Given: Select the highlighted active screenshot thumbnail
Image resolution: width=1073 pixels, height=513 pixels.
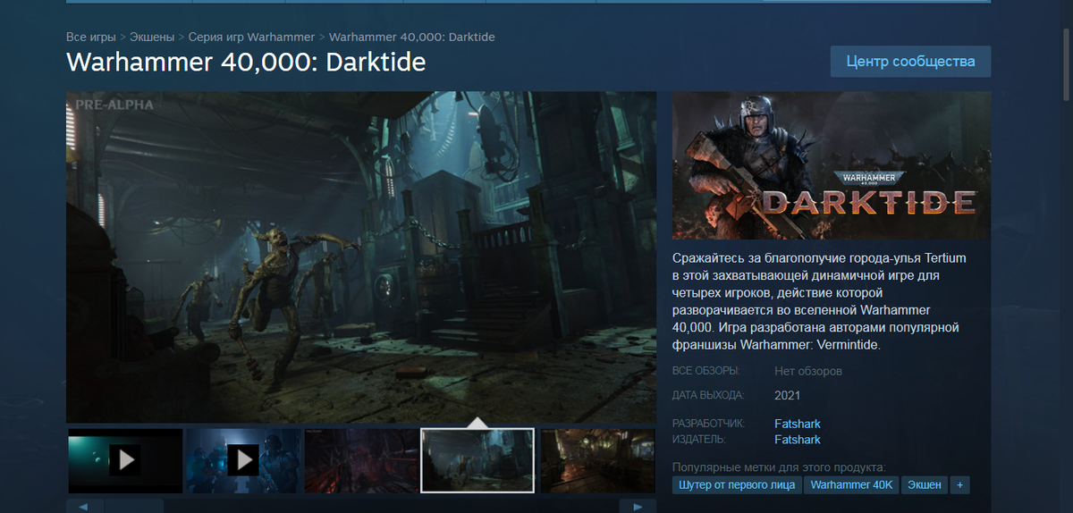Looking at the screenshot, I should (477, 460).
